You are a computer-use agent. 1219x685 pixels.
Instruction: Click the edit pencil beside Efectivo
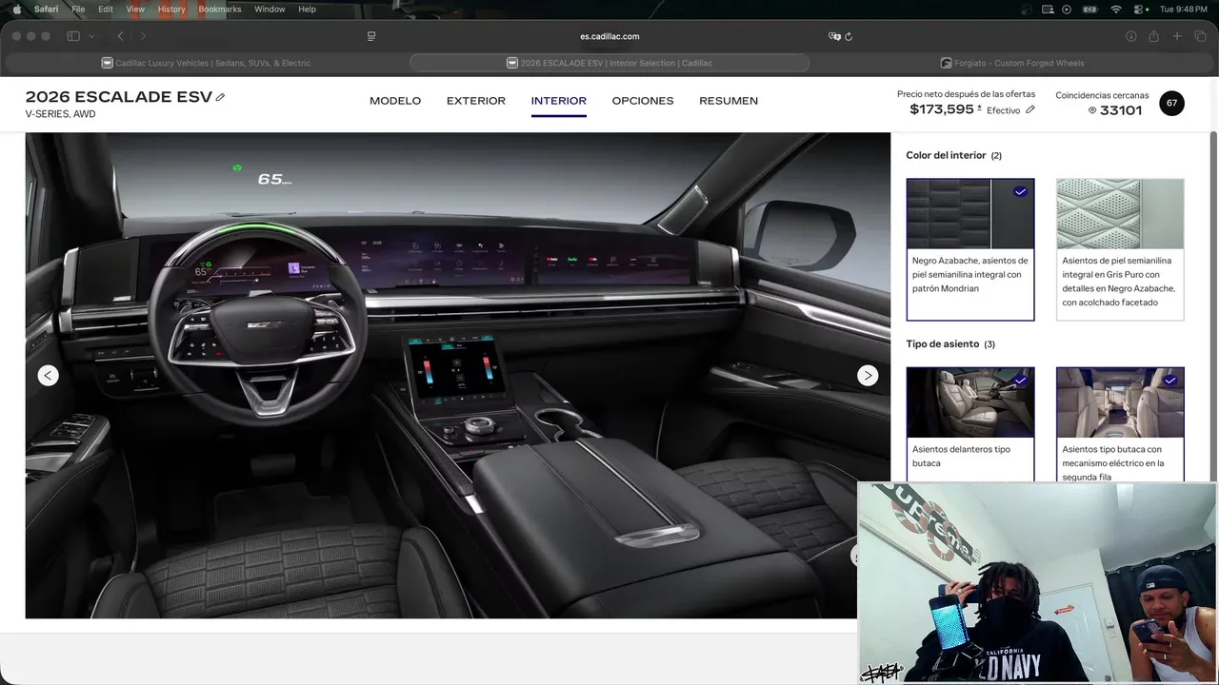[1029, 110]
